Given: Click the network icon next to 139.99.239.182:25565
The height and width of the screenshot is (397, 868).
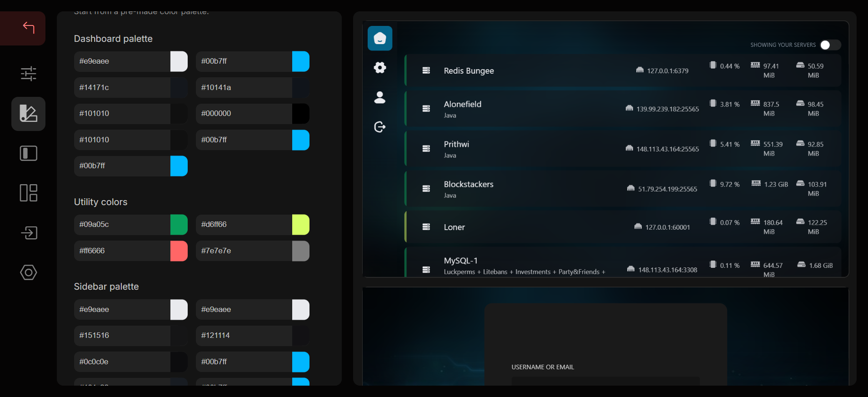Looking at the screenshot, I should coord(629,108).
